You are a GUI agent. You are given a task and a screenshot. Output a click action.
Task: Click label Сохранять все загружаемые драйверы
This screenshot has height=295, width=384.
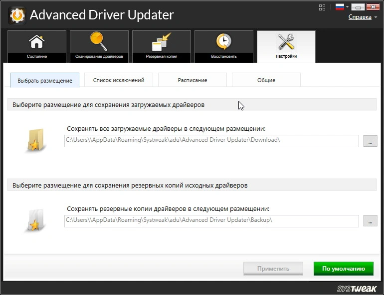click(x=166, y=129)
